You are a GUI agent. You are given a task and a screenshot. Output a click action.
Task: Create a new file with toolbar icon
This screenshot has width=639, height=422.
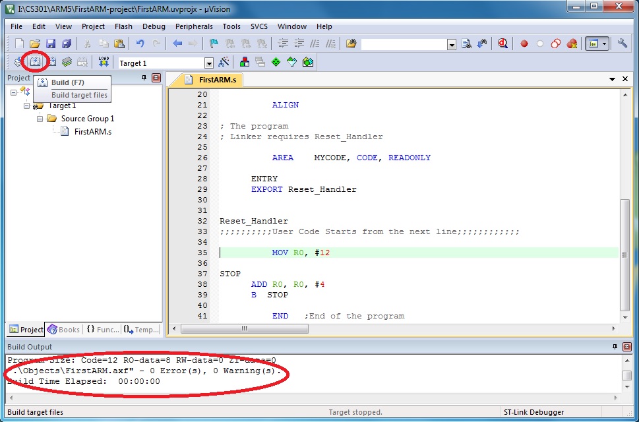coord(19,44)
